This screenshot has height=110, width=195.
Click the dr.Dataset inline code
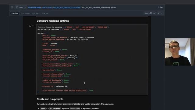55,109
